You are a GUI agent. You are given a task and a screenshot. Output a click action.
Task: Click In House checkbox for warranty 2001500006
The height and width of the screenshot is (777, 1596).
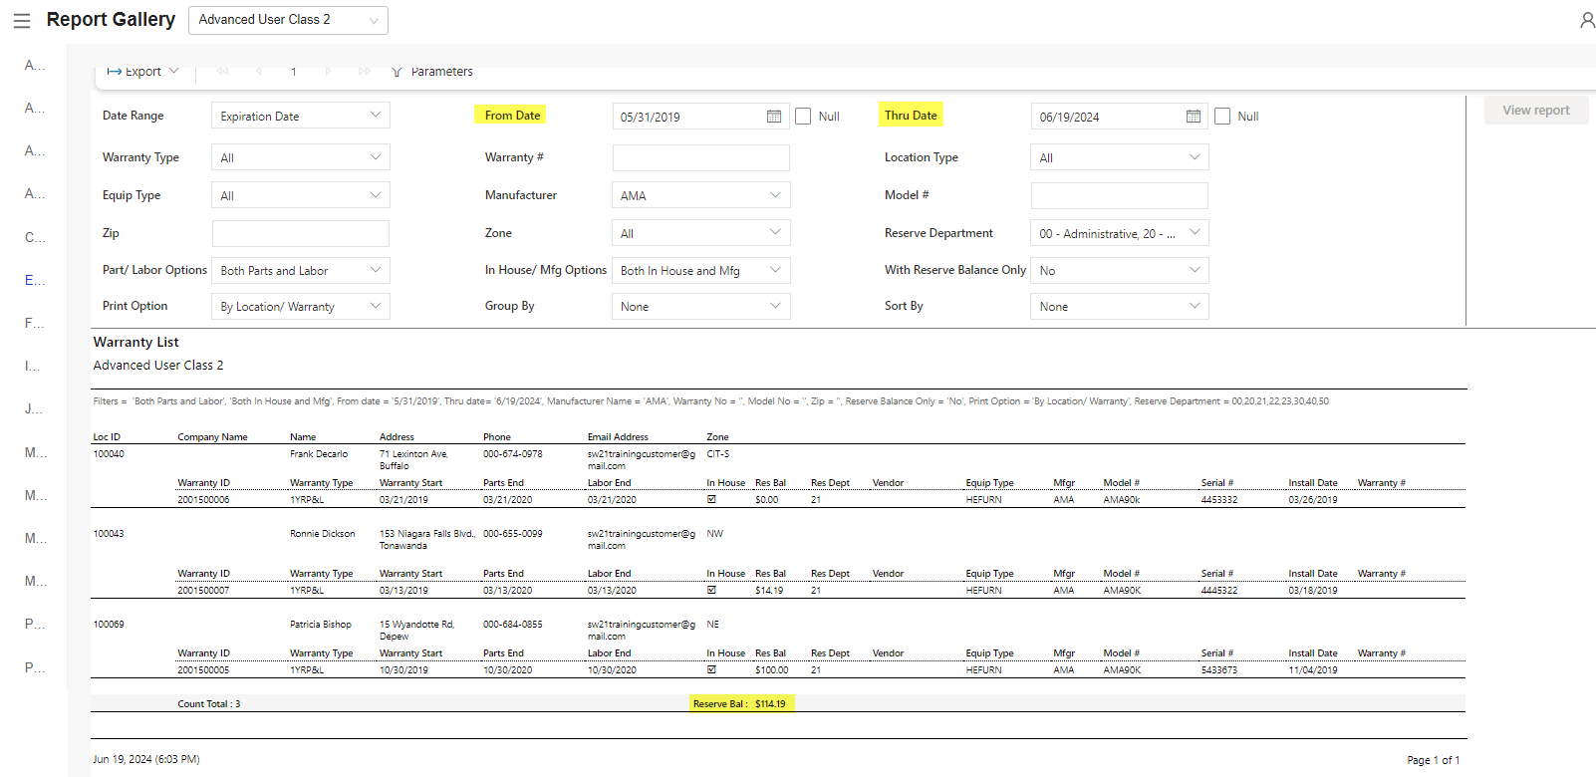711,500
